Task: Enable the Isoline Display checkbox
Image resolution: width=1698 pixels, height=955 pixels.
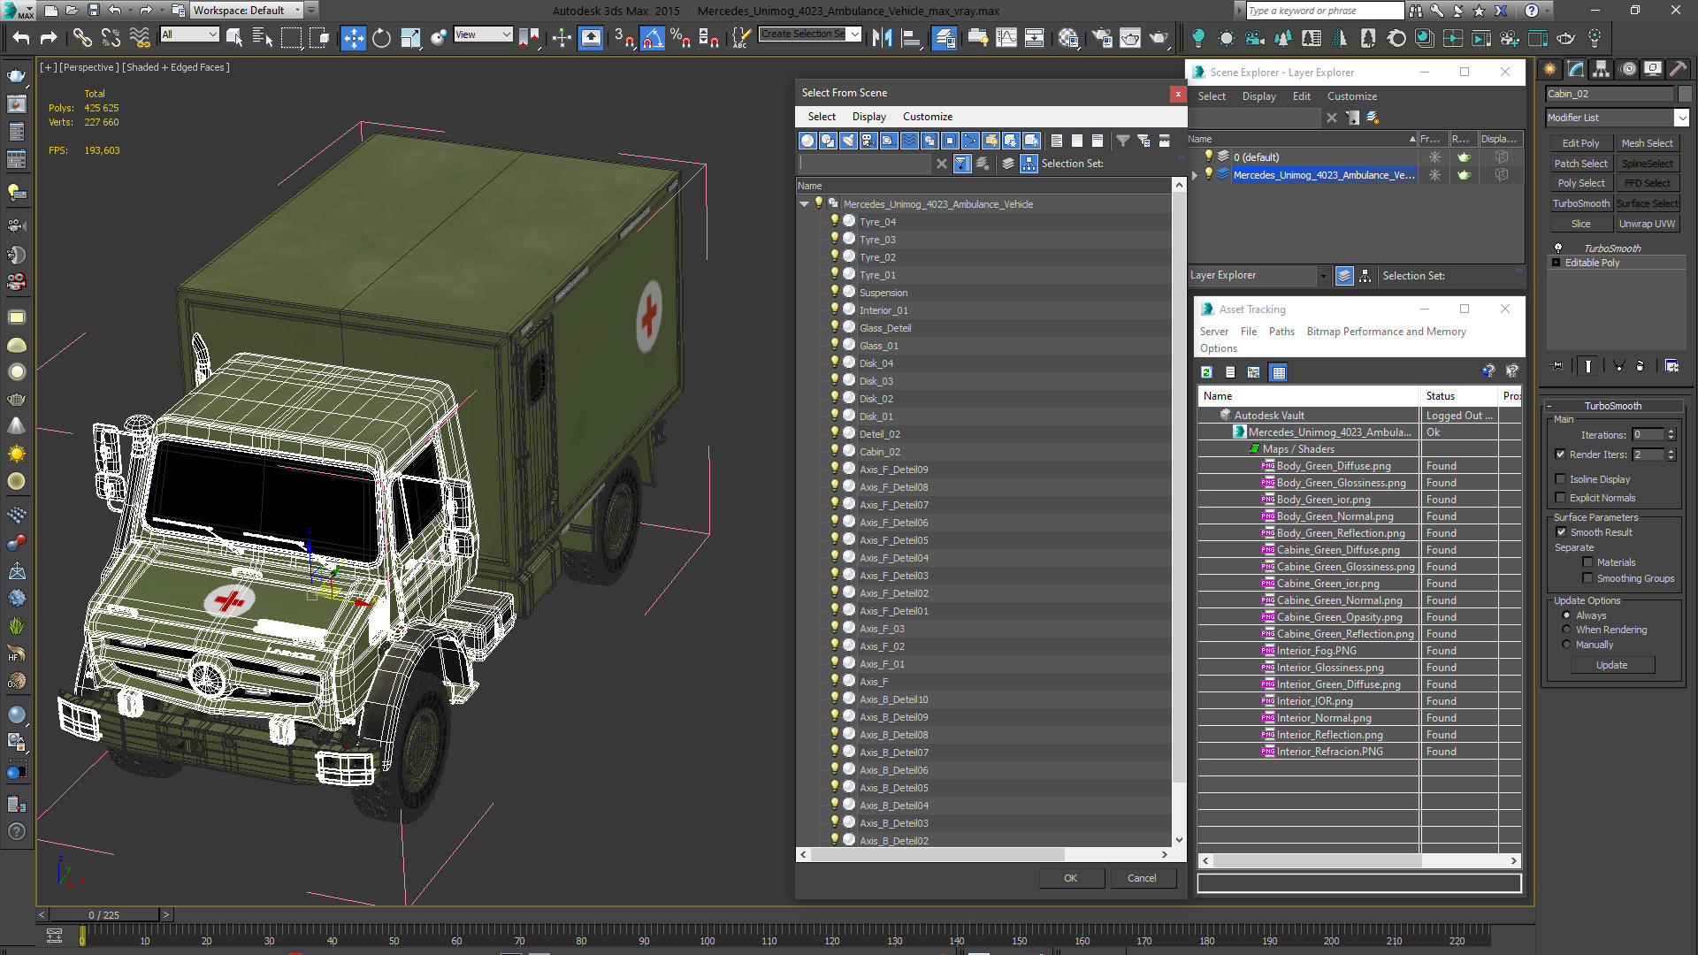Action: tap(1560, 479)
